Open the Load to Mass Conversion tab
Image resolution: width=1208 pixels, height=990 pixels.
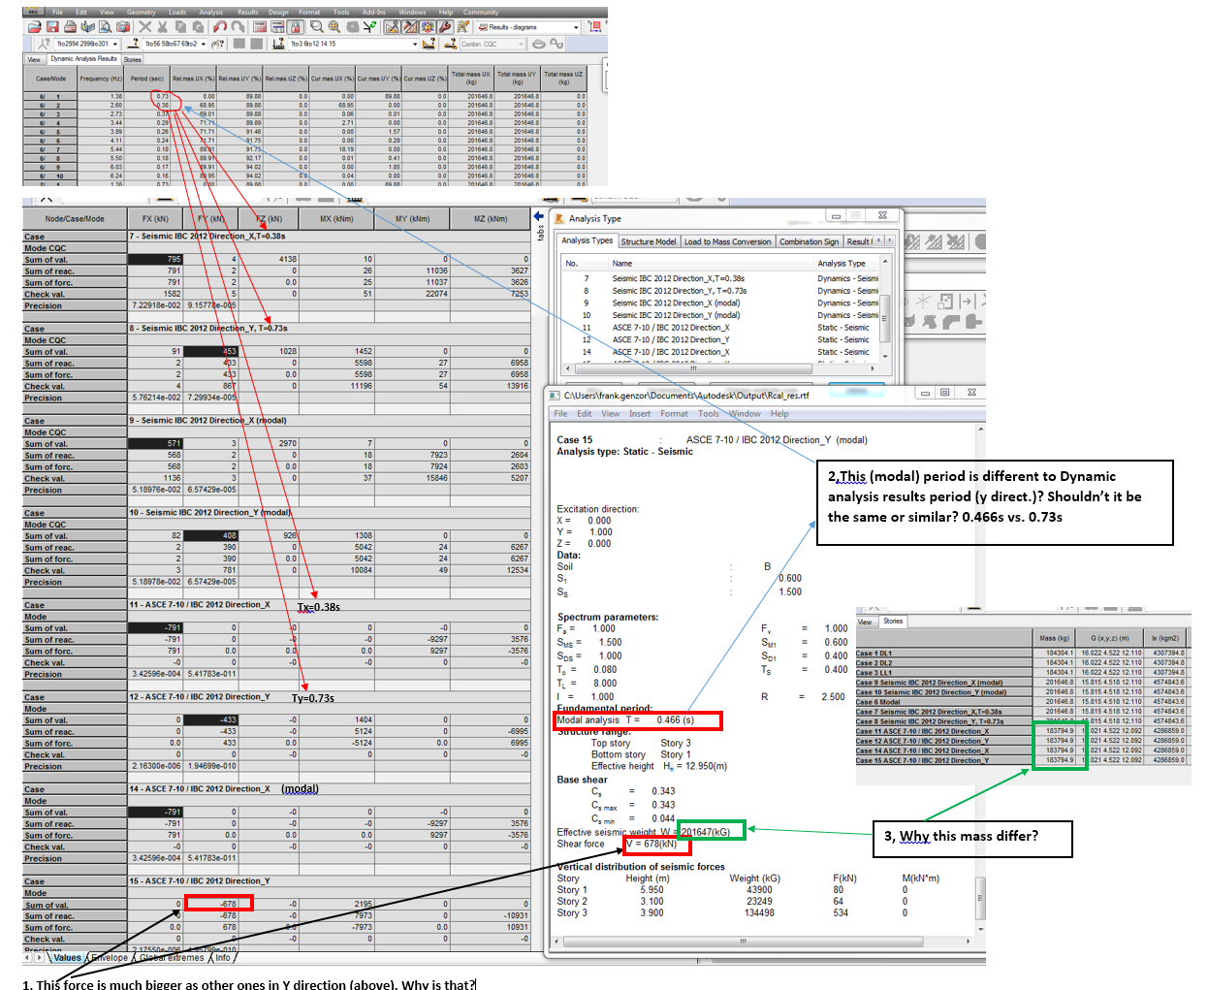coord(728,240)
